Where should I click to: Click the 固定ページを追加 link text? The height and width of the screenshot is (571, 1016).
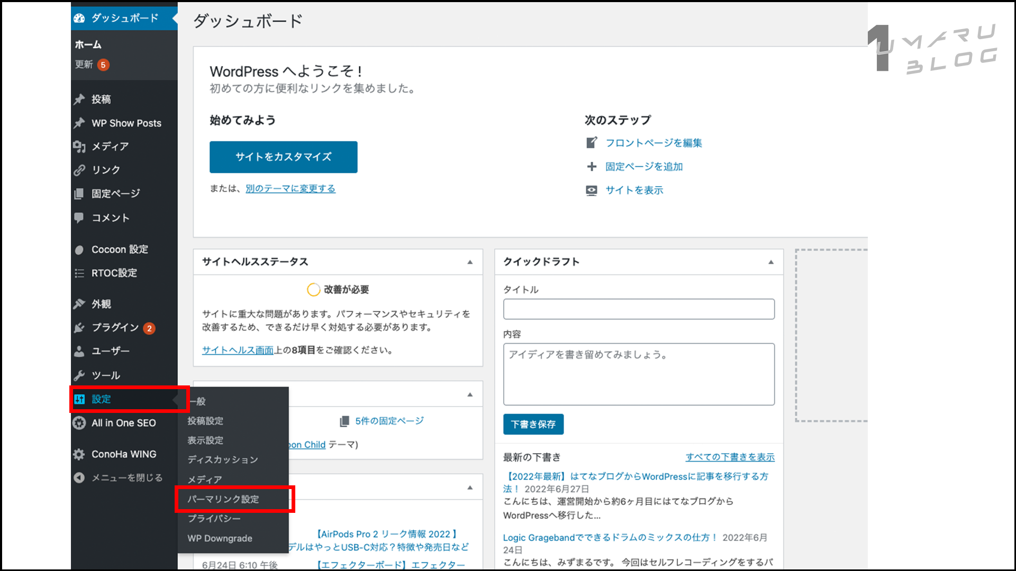[644, 167]
